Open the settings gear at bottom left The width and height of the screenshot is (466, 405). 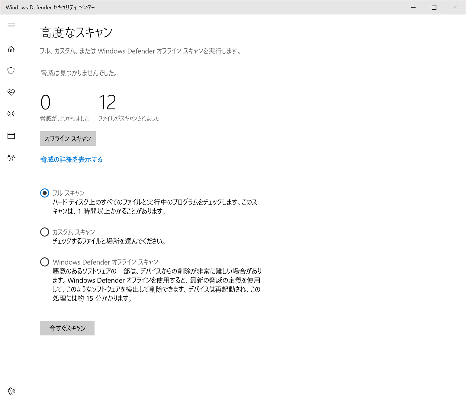click(11, 391)
